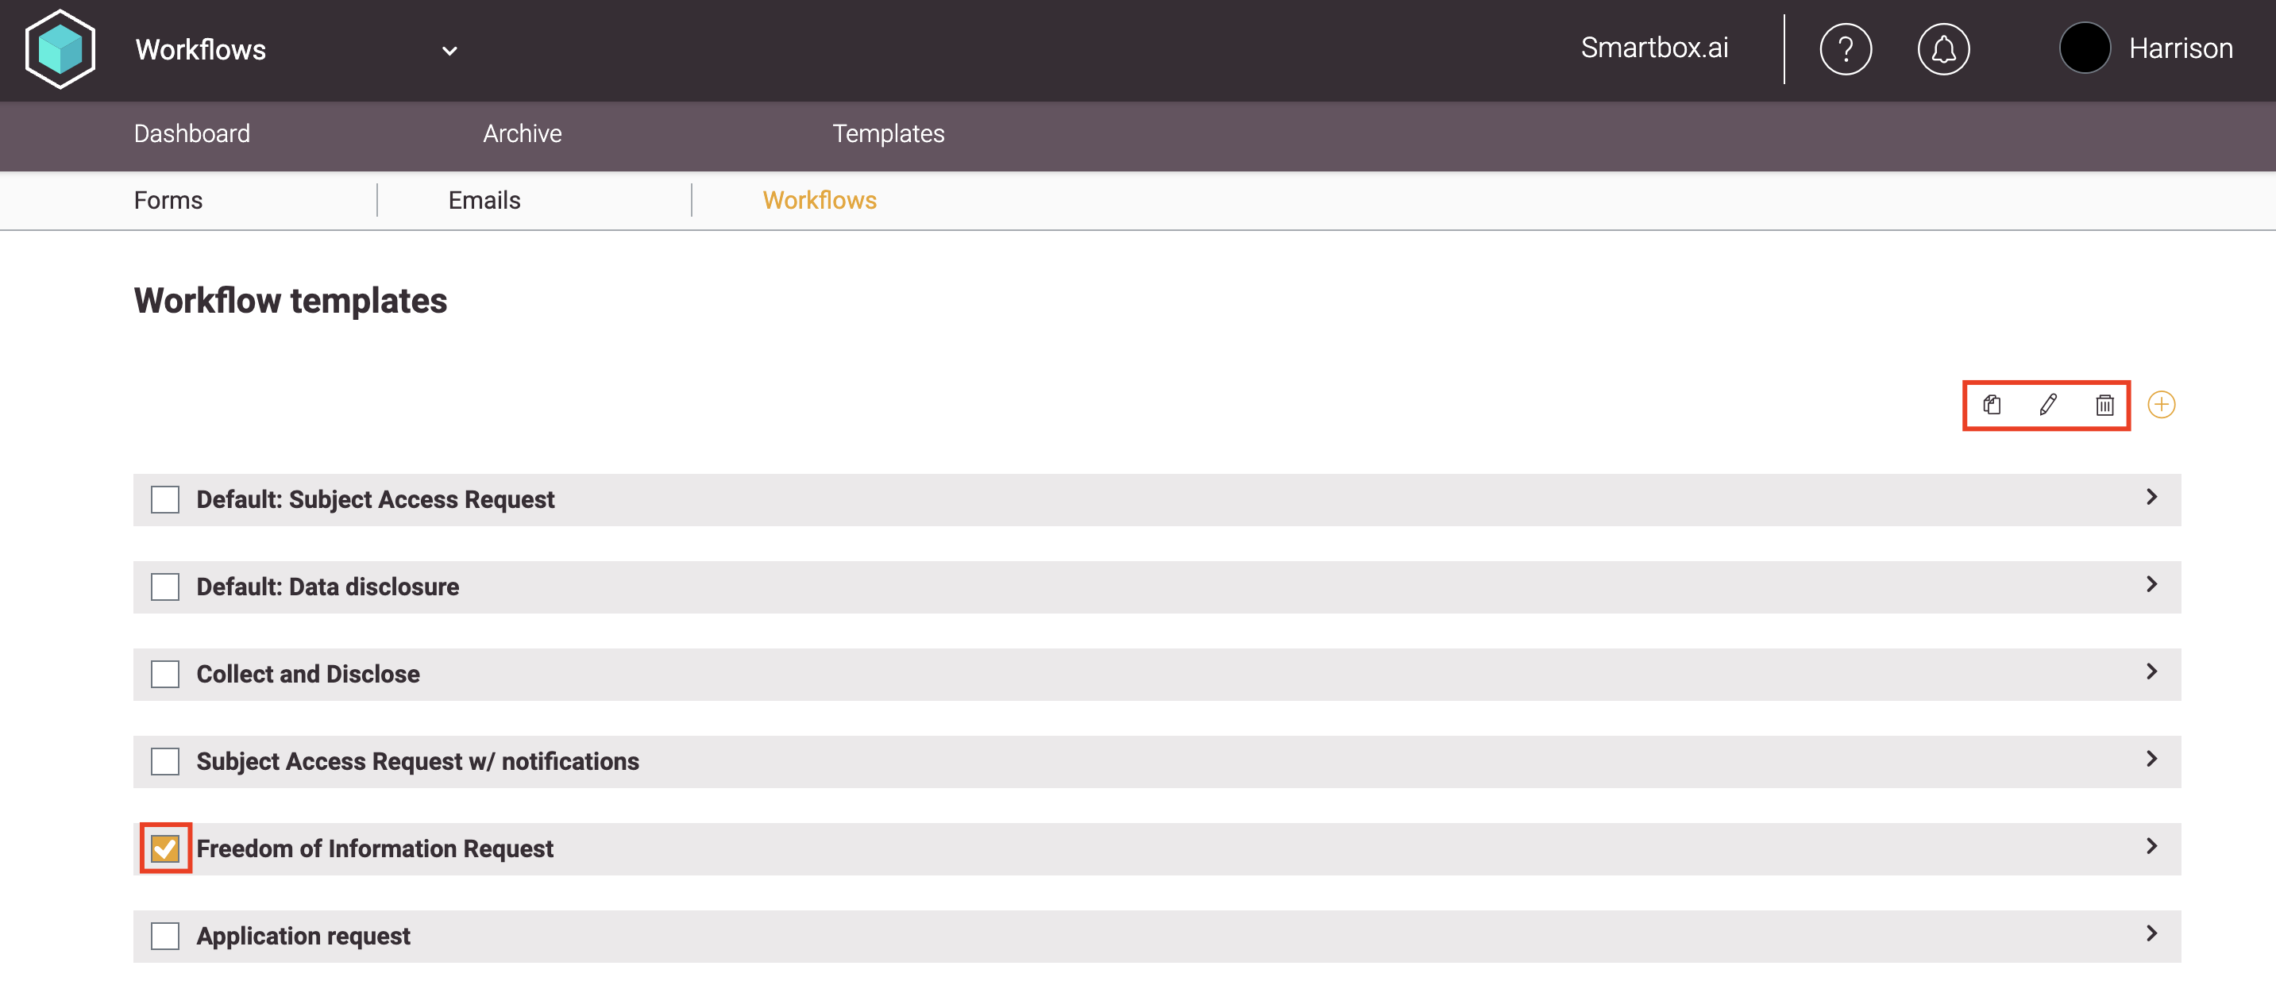Viewport: 2276px width, 1008px height.
Task: Open the help question mark icon
Action: (1845, 49)
